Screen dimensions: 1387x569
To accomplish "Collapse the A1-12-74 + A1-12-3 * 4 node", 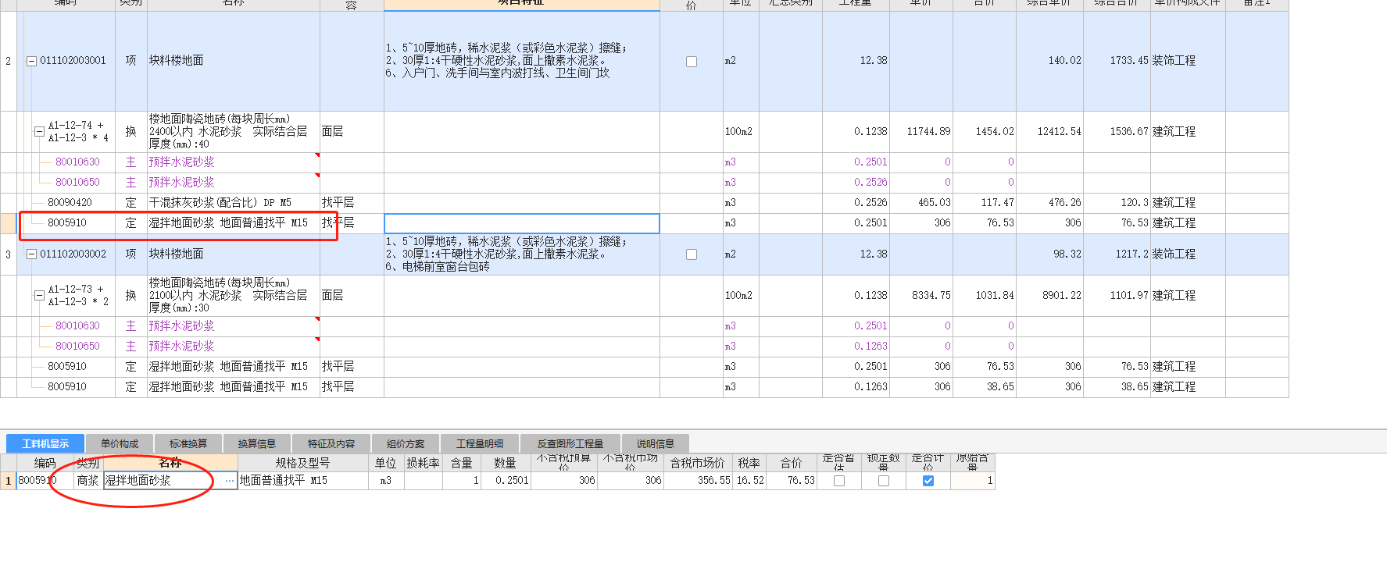I will click(x=39, y=132).
